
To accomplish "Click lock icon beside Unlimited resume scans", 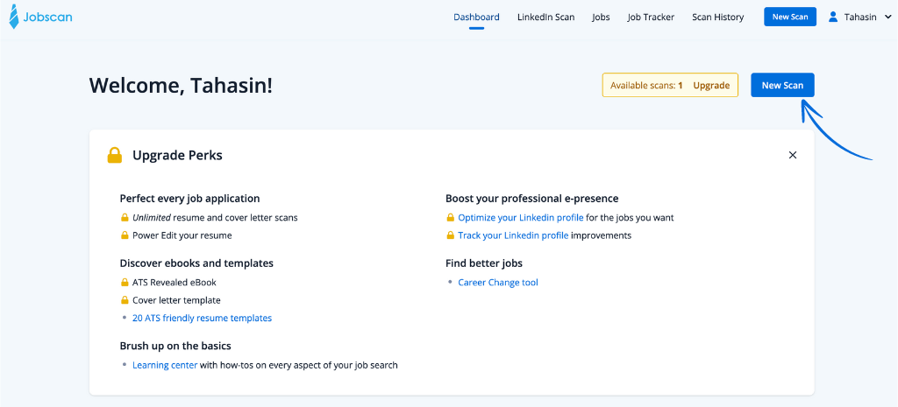I will click(125, 218).
